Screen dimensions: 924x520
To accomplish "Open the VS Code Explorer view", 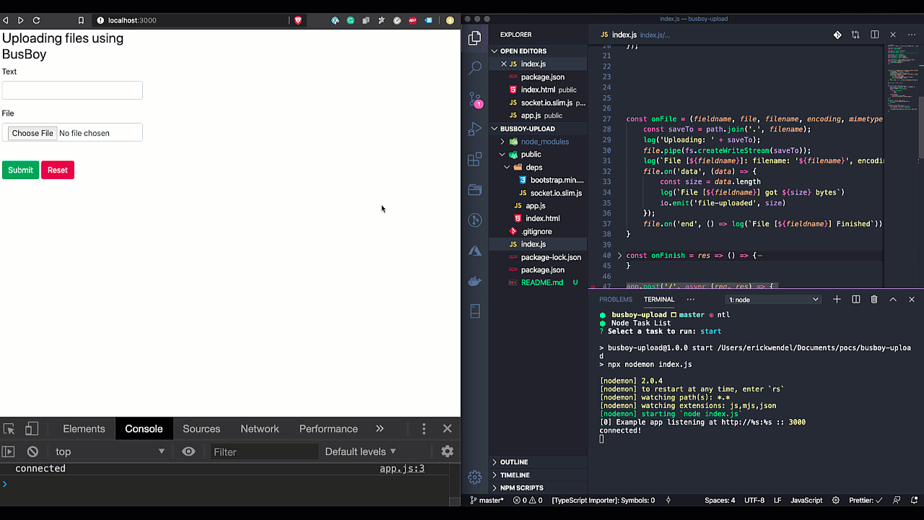I will click(474, 38).
